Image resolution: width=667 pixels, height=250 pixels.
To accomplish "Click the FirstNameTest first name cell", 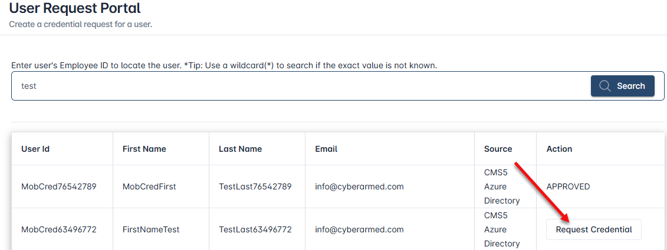I will point(151,229).
